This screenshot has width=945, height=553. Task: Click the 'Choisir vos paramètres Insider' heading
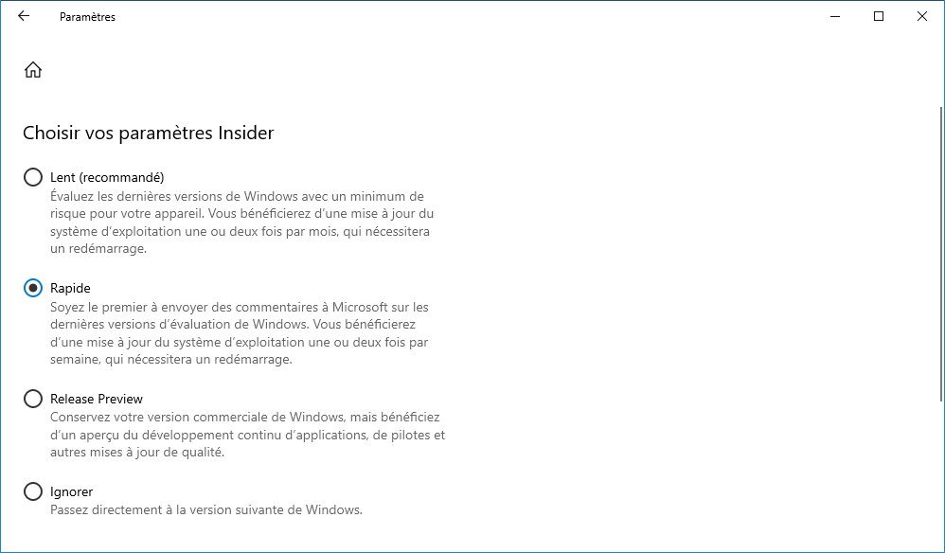pos(149,134)
